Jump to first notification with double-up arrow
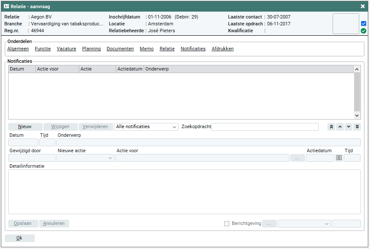Viewport: 370px width, 249px height. point(331,127)
